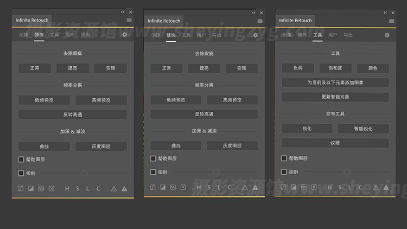The height and width of the screenshot is (229, 407).
Task: Switch to 工具 tab in left panel
Action: [x=54, y=35]
